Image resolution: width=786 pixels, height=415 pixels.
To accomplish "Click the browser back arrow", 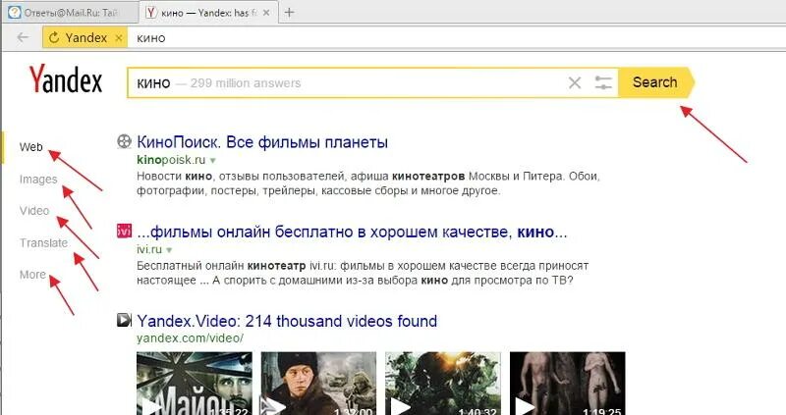I will pos(23,37).
